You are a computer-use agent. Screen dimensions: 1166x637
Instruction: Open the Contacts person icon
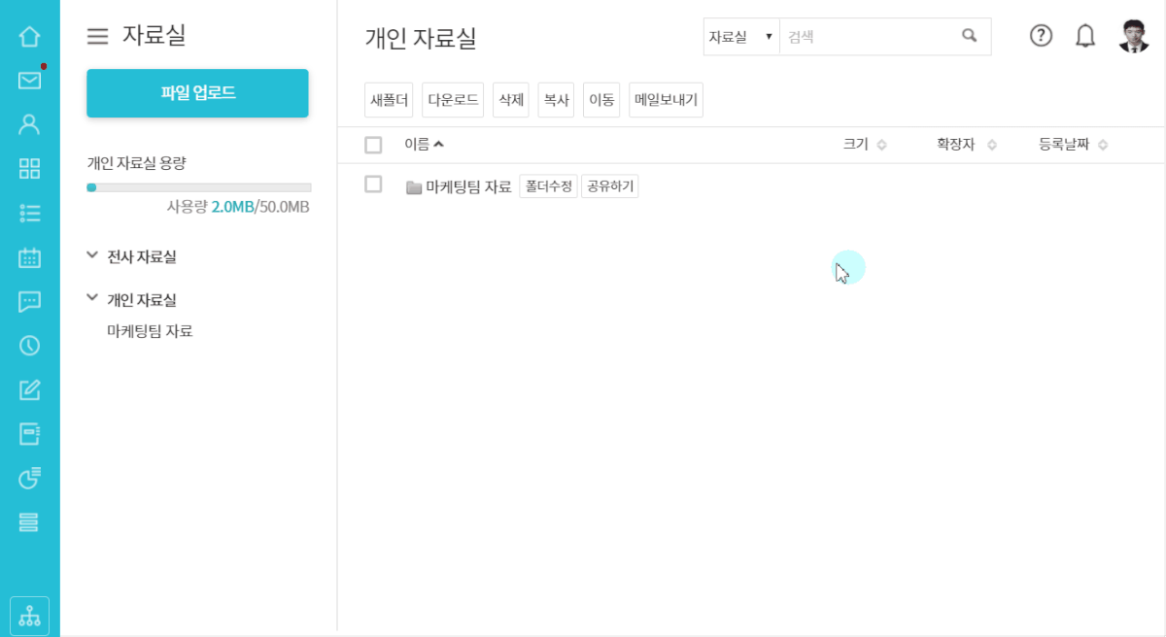point(29,124)
